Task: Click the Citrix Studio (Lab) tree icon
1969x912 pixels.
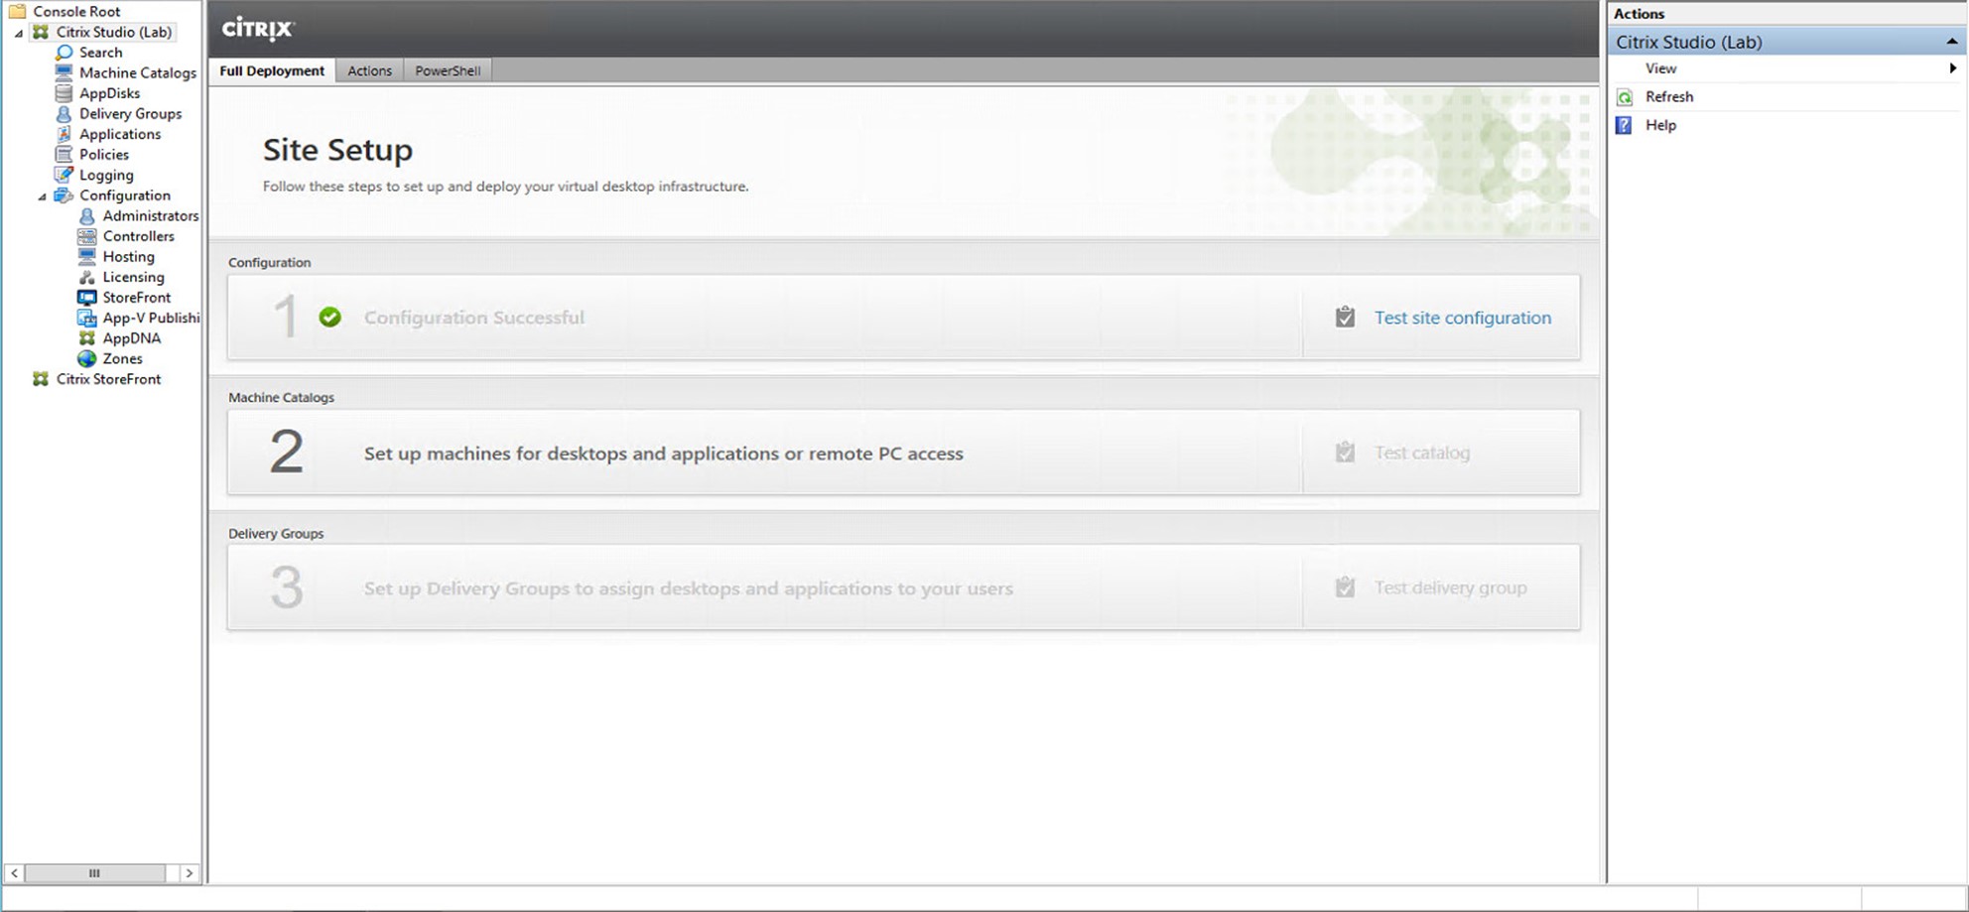Action: pos(41,32)
